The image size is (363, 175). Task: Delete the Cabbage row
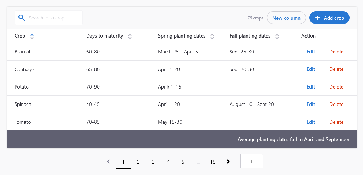pos(336,69)
